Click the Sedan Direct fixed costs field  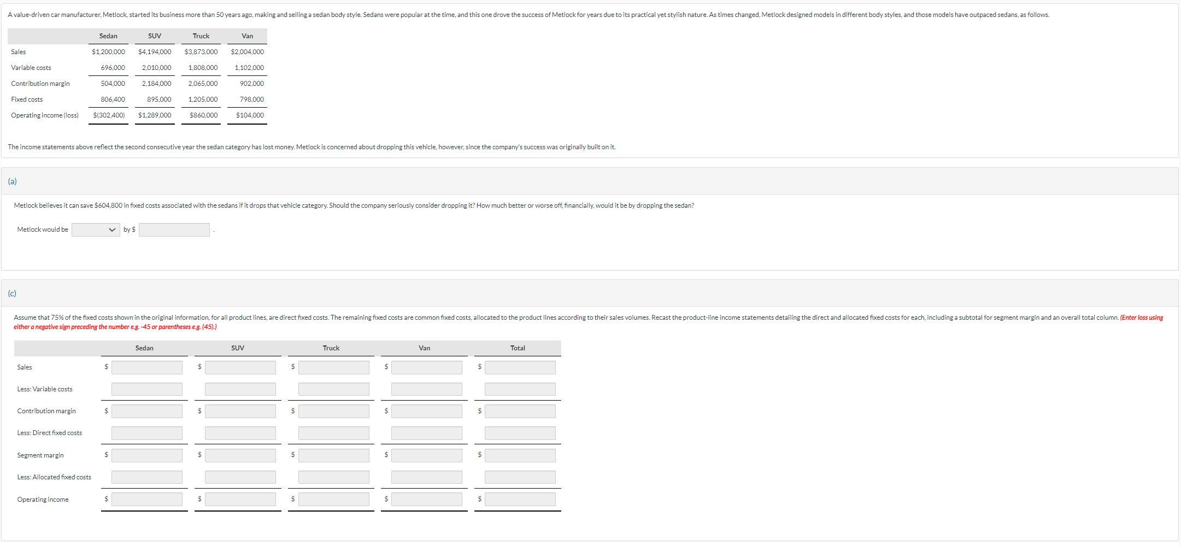click(x=147, y=433)
